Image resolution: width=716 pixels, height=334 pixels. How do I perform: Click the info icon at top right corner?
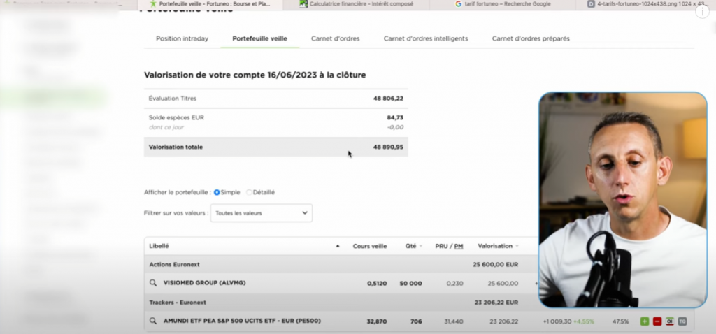702,11
